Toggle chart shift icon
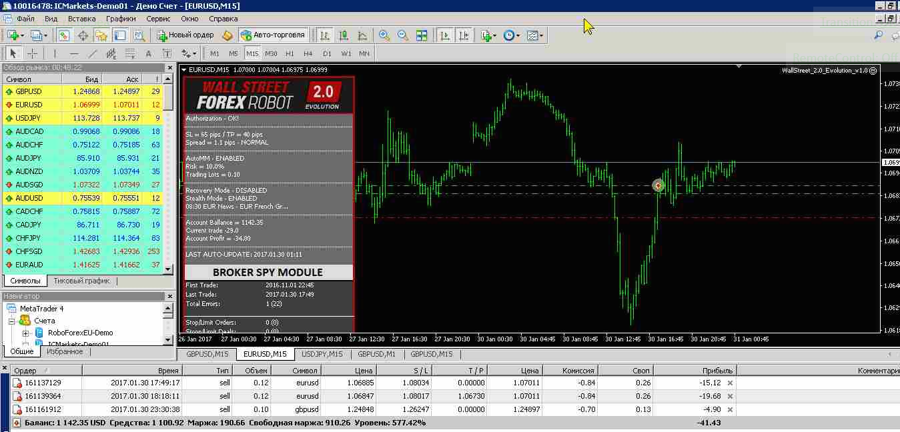The image size is (900, 432). [x=464, y=35]
